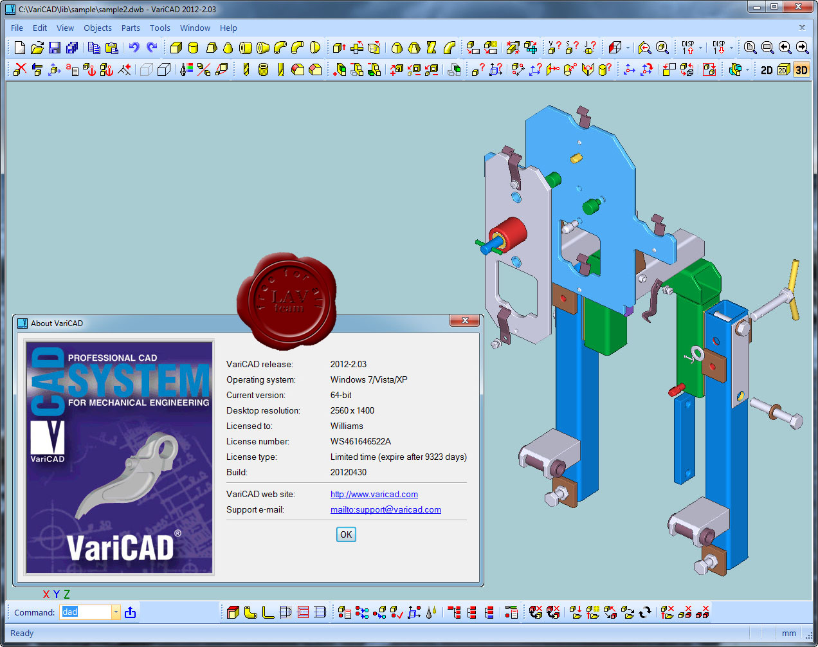Click the Build value 20120430
This screenshot has width=818, height=647.
point(349,472)
